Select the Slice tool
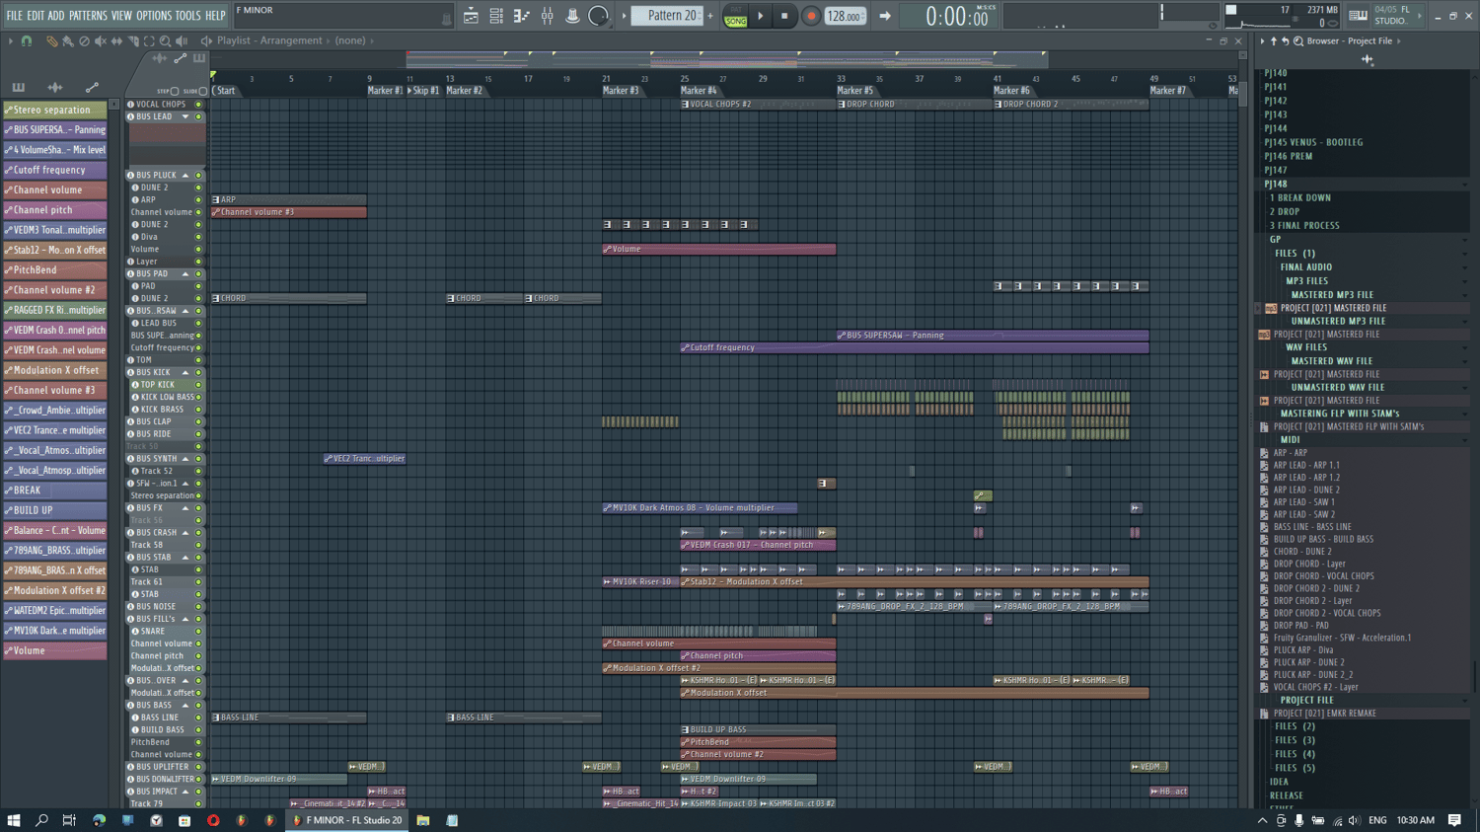Viewport: 1480px width, 832px height. click(133, 41)
